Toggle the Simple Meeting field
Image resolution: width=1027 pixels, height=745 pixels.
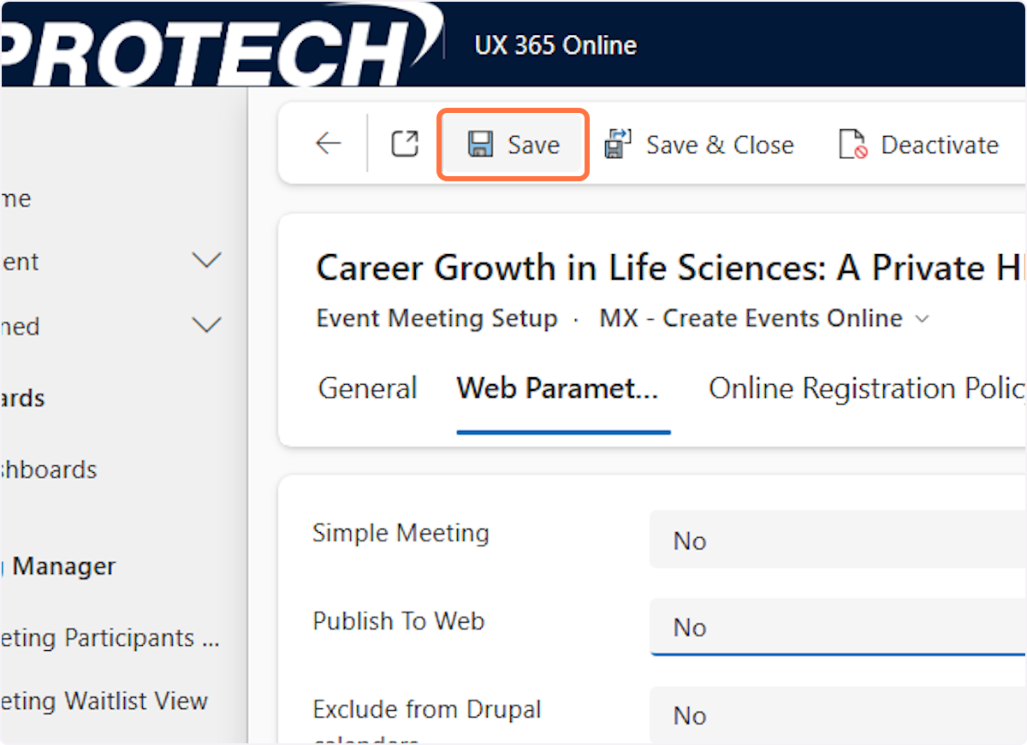pos(837,541)
